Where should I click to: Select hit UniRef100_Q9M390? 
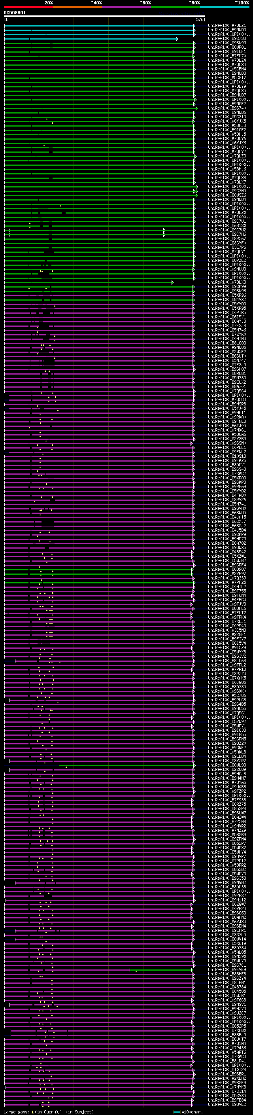click(227, 956)
